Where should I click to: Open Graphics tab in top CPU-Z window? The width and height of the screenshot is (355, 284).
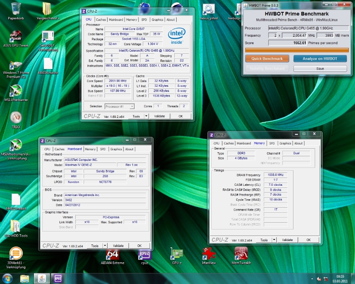coord(157,20)
